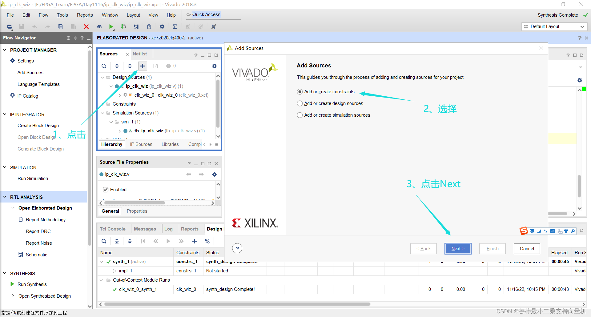Open IP Catalog in Flow Navigator
This screenshot has width=591, height=317.
point(28,96)
